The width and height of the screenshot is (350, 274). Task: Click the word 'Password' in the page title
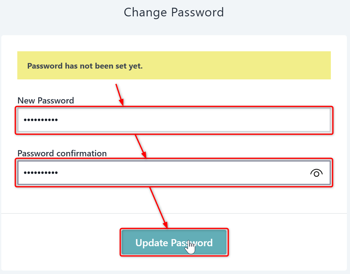(197, 12)
